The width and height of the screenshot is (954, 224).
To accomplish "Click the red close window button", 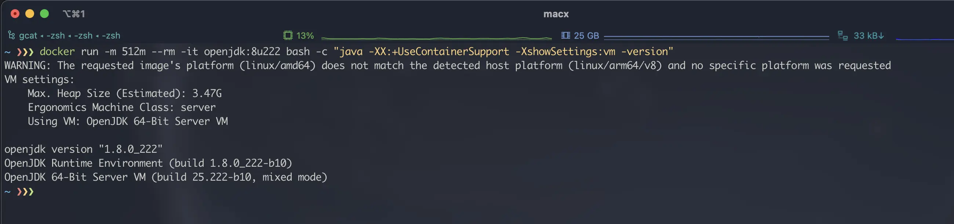I will pos(15,14).
